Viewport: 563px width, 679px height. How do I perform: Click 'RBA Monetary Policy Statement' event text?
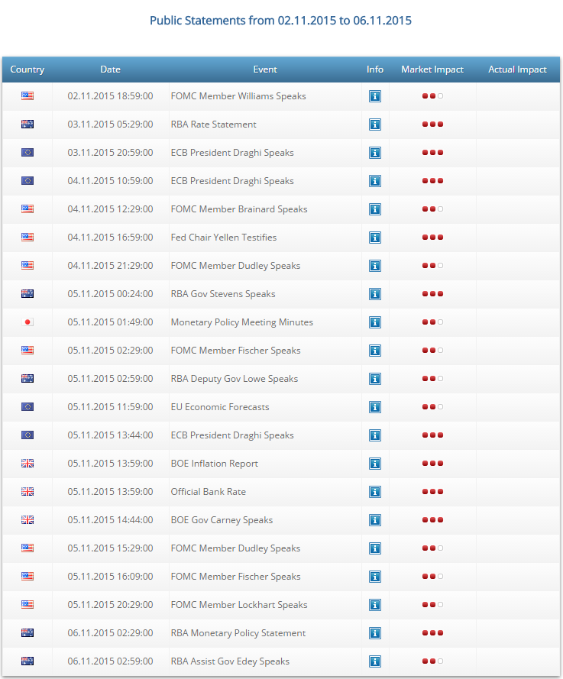238,633
